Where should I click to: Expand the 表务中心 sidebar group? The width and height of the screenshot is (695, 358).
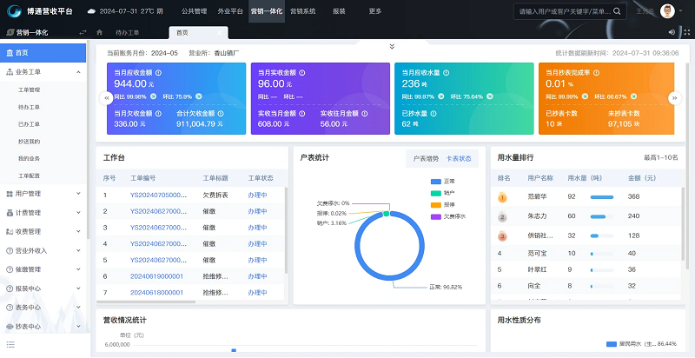[78, 307]
